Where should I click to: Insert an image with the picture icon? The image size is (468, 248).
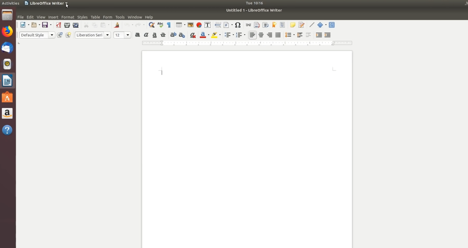[190, 25]
